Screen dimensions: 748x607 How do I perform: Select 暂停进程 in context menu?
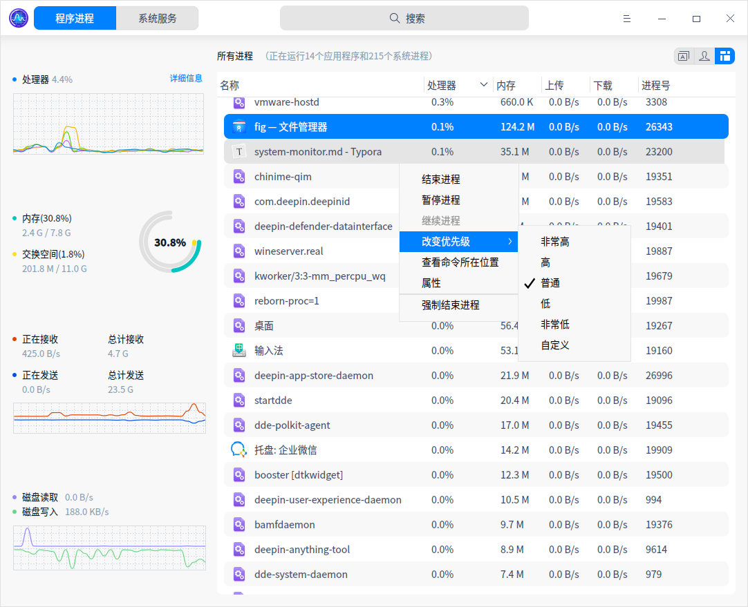click(x=458, y=200)
